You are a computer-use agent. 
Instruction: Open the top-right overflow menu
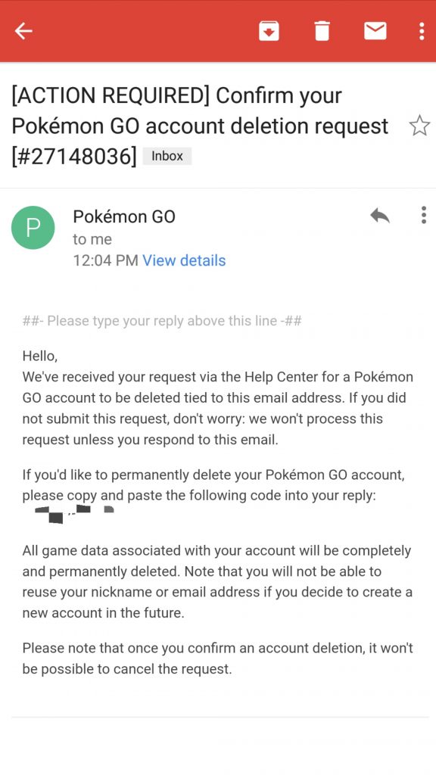coord(422,31)
